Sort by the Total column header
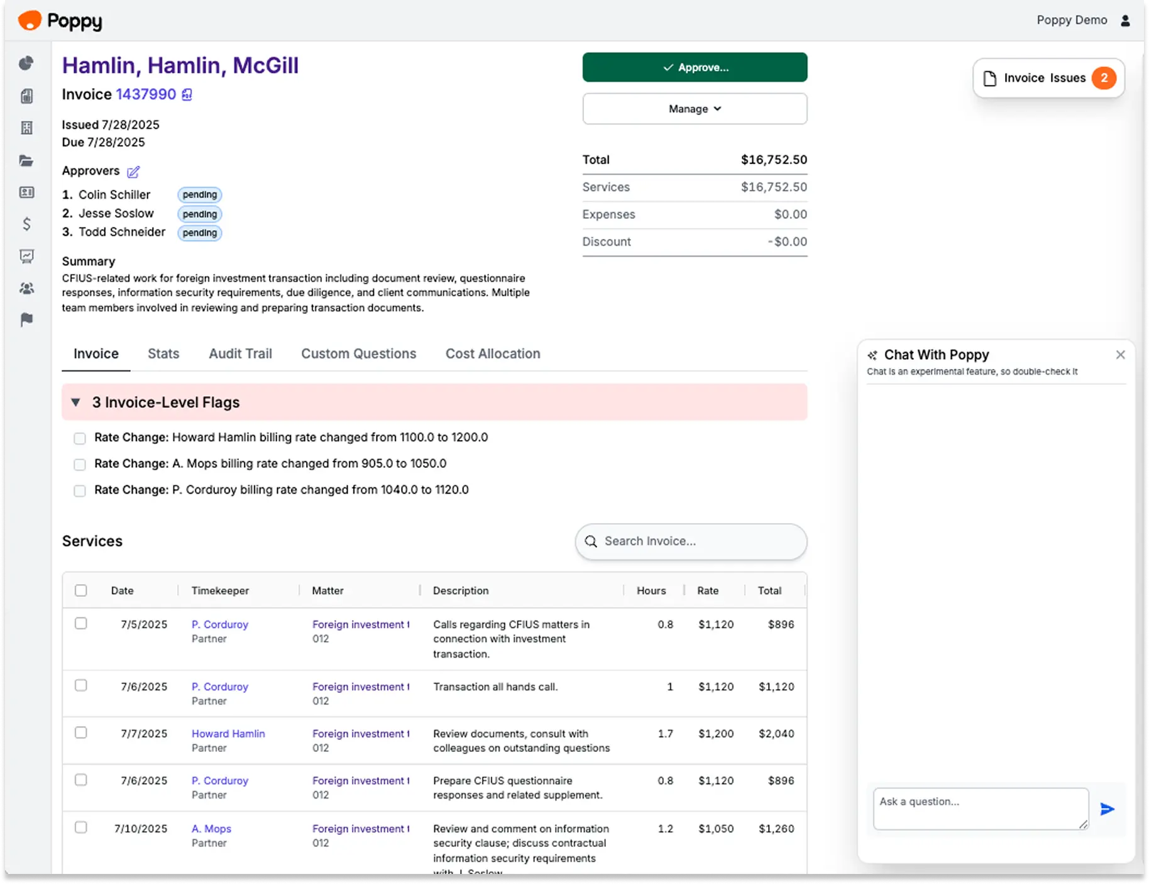This screenshot has height=884, width=1149. point(769,590)
